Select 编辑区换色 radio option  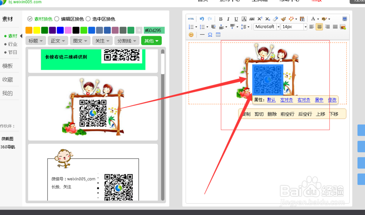point(57,19)
